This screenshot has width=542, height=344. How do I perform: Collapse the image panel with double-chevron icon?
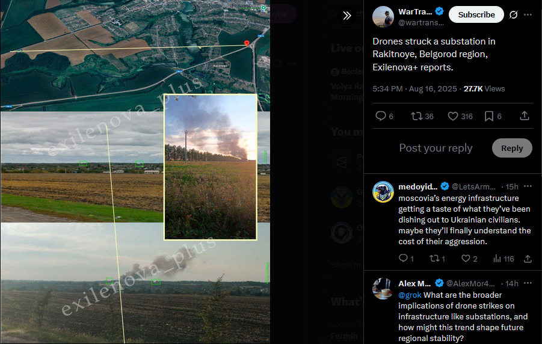pyautogui.click(x=347, y=15)
